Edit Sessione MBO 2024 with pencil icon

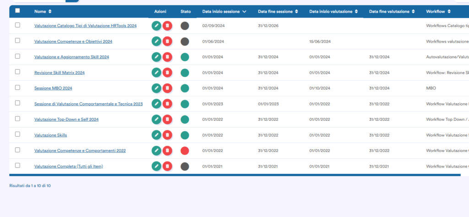157,88
